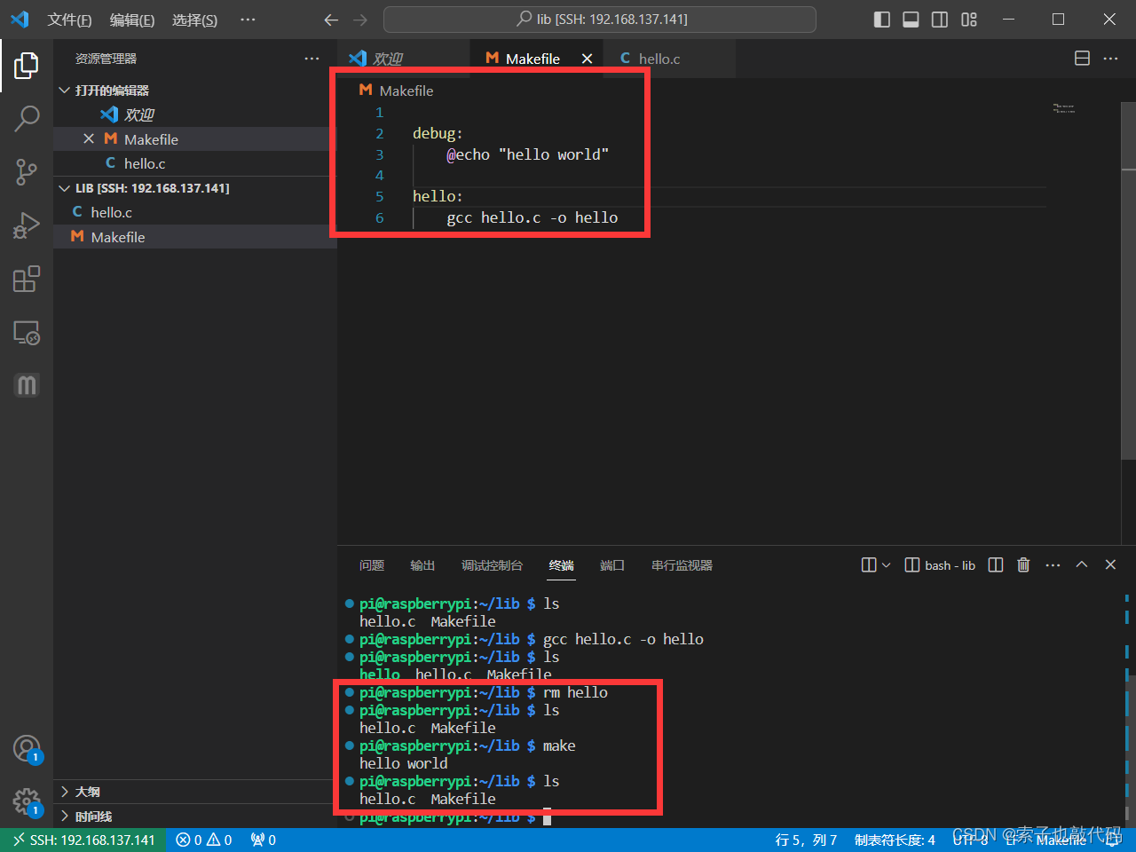Screen dimensions: 1136x852
Task: Open the Selection (选择) menu
Action: tap(194, 20)
